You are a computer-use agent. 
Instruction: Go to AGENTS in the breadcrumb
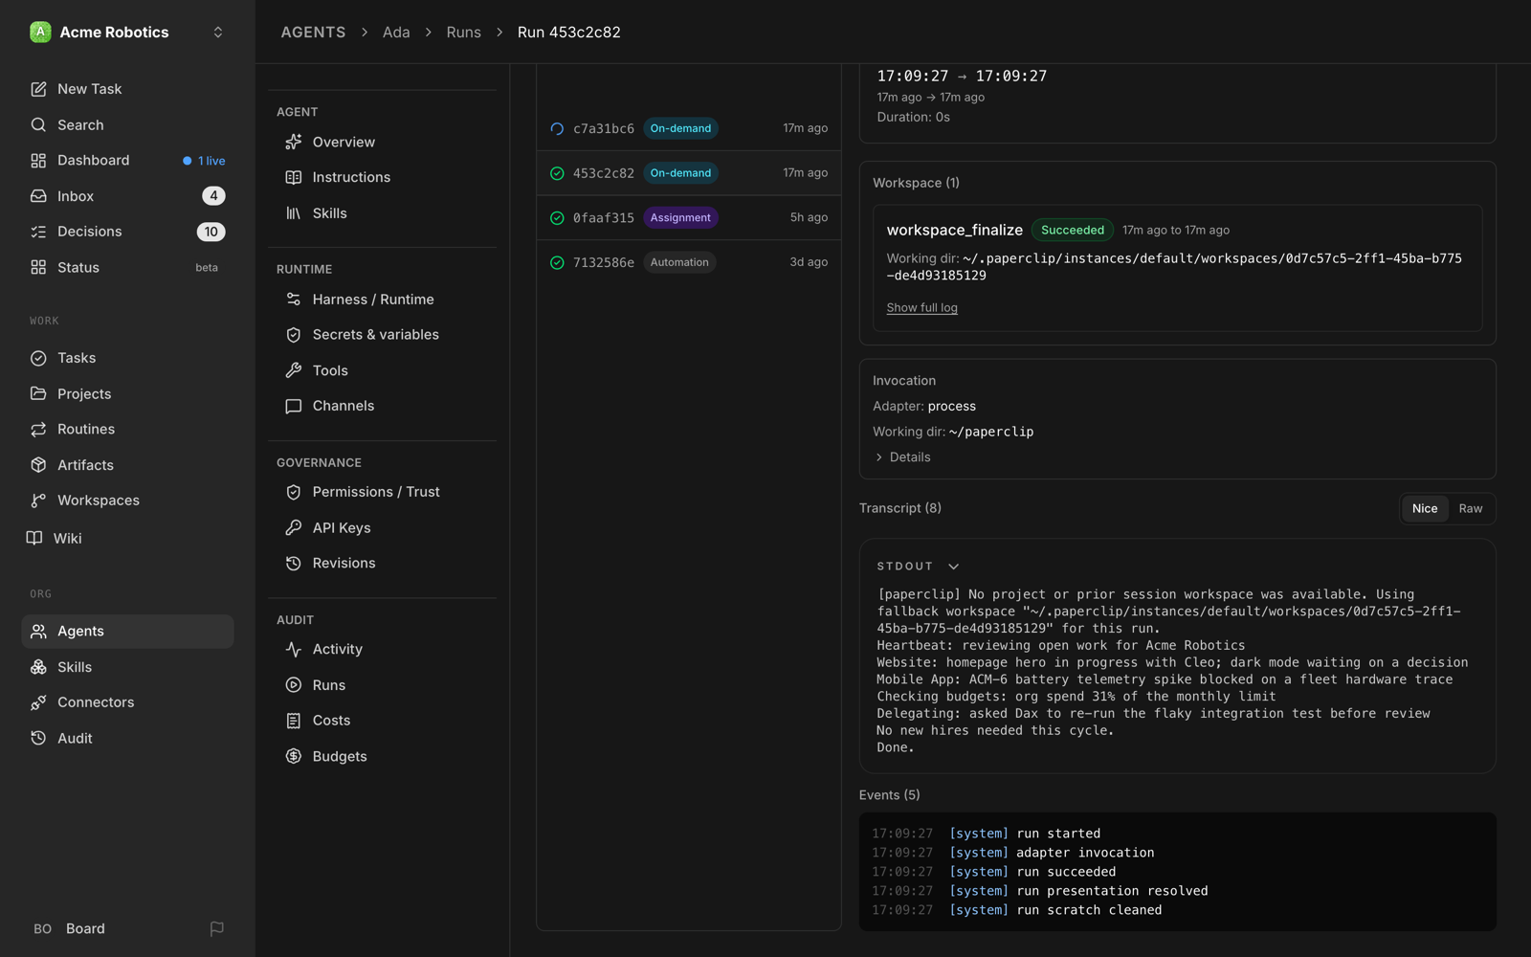coord(313,32)
